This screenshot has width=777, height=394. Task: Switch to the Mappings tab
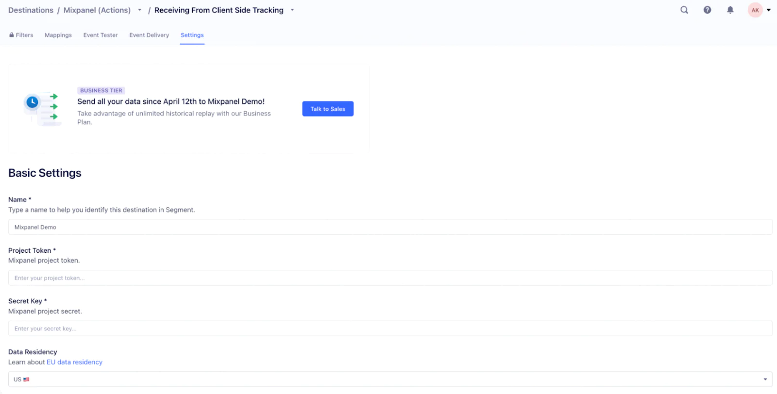tap(58, 35)
